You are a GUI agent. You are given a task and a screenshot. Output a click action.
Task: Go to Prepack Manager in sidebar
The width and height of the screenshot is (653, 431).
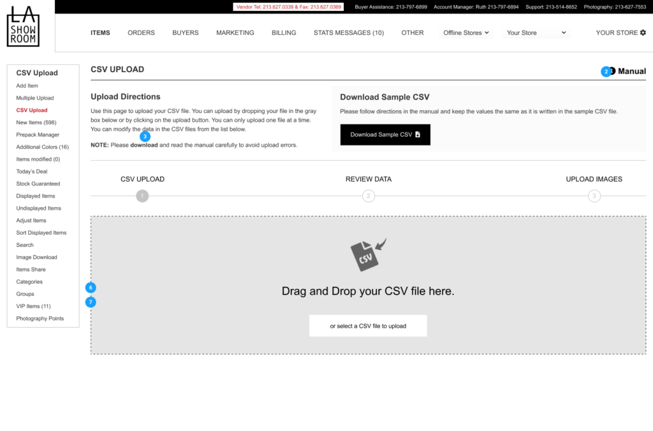[x=38, y=135]
